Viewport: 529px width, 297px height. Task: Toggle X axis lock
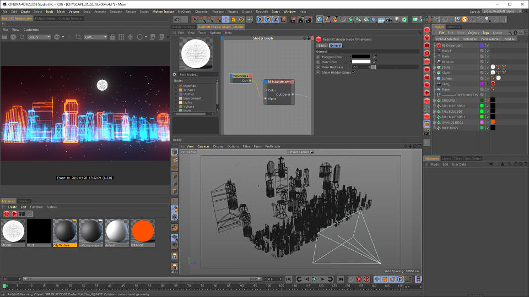[x=260, y=19]
